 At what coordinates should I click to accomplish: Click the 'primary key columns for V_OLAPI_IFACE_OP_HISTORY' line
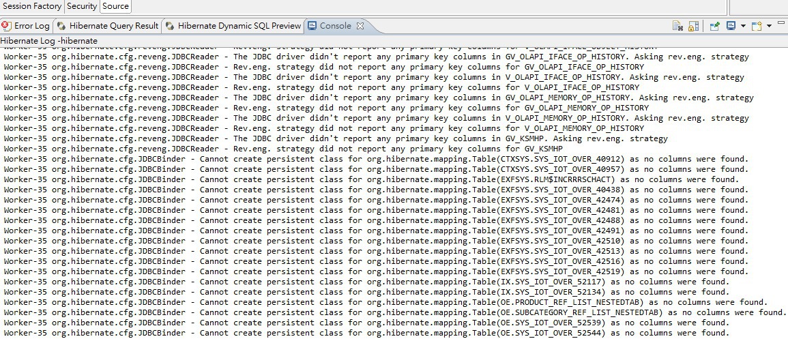pos(321,87)
